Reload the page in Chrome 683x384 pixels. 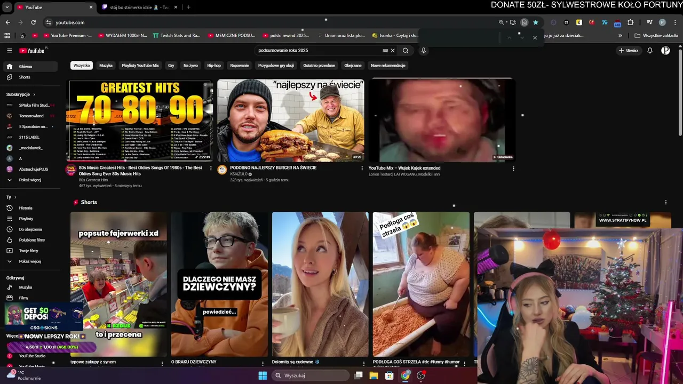coord(33,22)
